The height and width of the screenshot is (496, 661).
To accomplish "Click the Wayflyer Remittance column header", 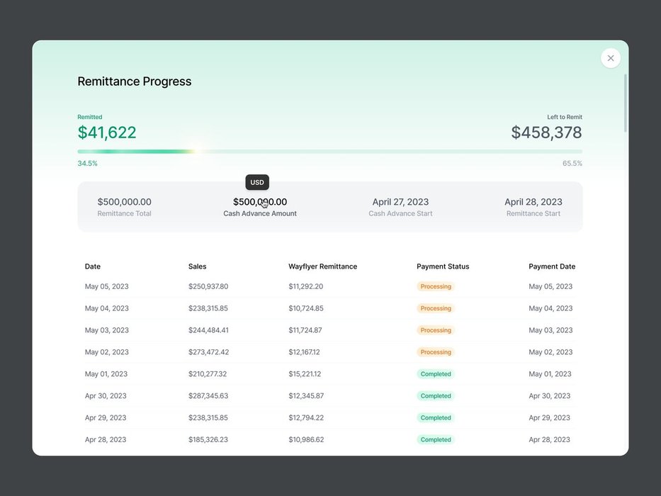I will 322,266.
